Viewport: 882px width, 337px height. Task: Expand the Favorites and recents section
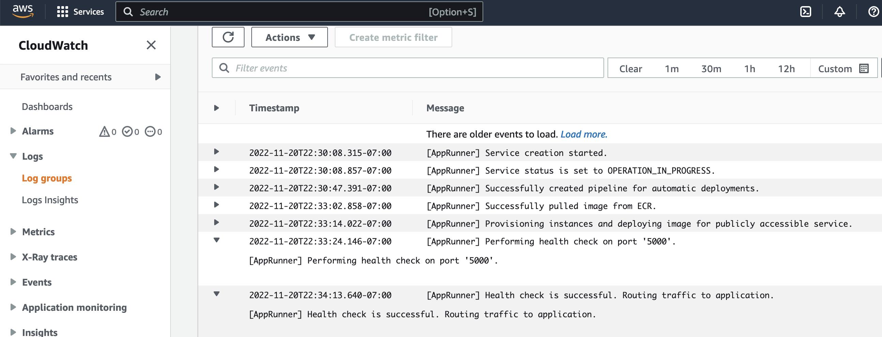pyautogui.click(x=157, y=77)
